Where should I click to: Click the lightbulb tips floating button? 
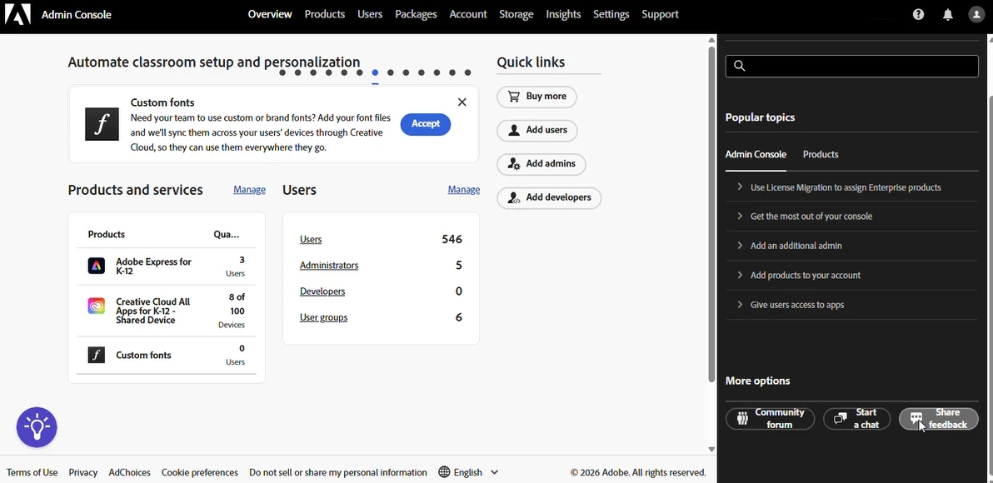coord(37,427)
